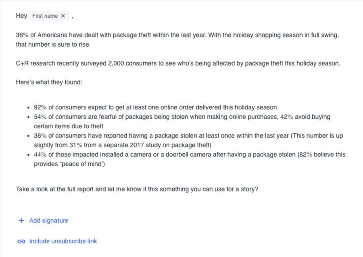This screenshot has width=363, height=257.
Task: Click the line starting C+R research
Action: point(178,63)
